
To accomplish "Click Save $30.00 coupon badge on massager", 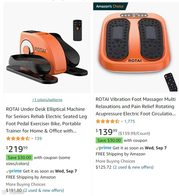I will (x=109, y=140).
